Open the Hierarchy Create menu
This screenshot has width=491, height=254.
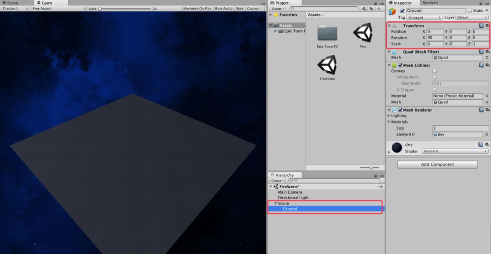278,181
